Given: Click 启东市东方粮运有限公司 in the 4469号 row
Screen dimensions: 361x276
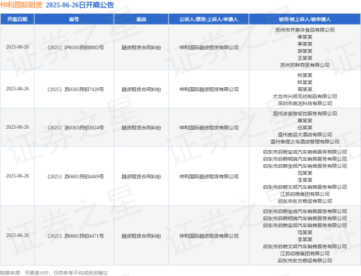Looking at the screenshot, I should [305, 201].
